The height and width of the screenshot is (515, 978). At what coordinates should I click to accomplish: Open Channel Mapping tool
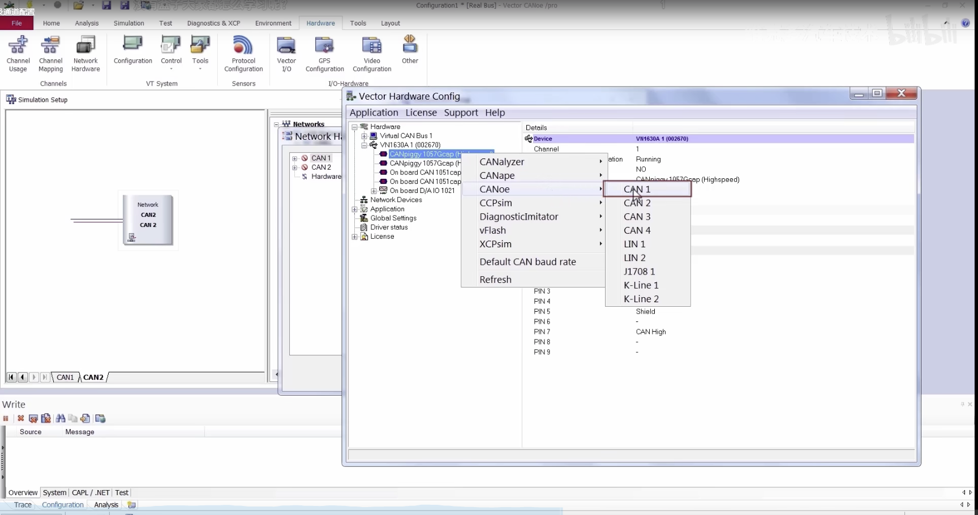[50, 54]
